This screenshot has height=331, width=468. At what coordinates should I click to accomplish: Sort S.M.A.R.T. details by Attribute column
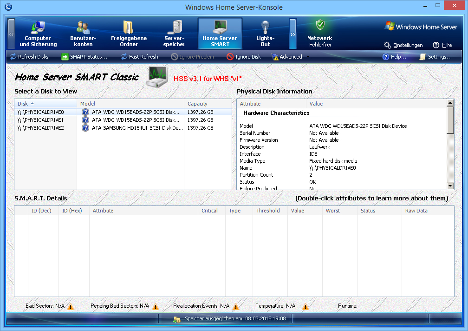coord(143,211)
